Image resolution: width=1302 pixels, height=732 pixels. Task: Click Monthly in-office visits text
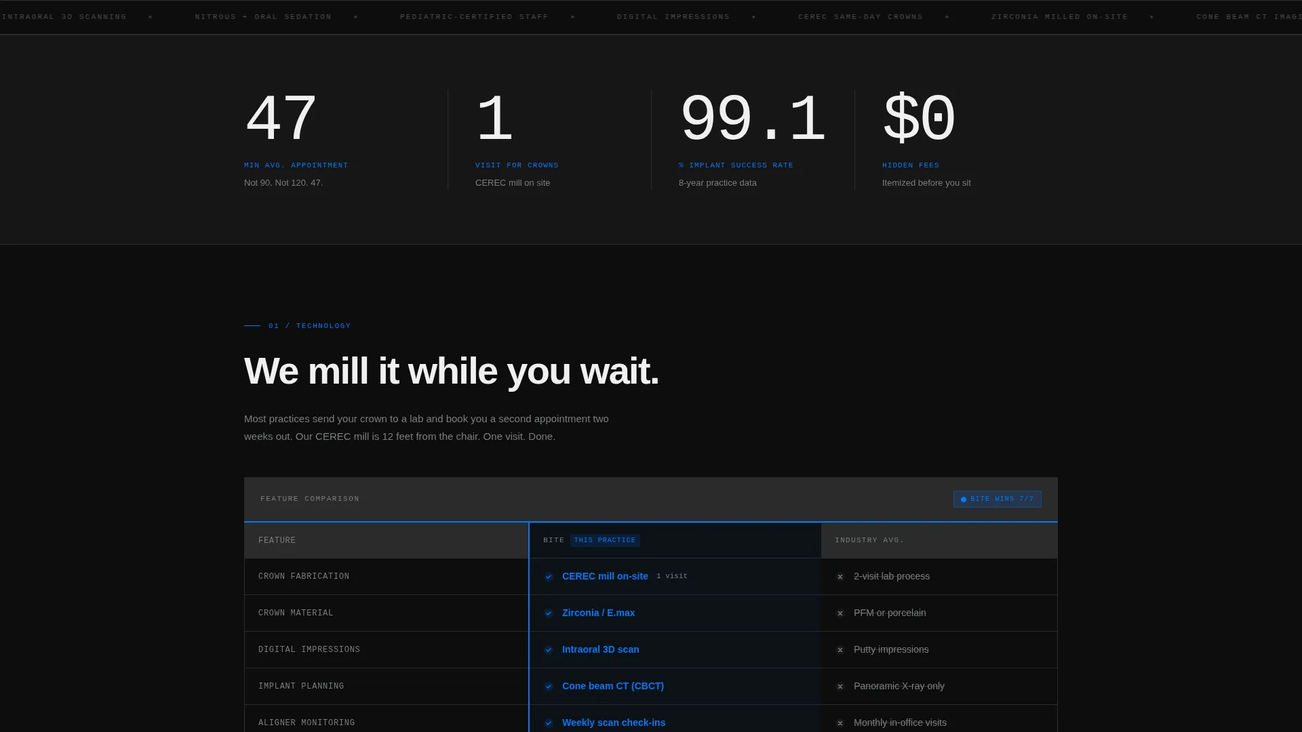900,723
